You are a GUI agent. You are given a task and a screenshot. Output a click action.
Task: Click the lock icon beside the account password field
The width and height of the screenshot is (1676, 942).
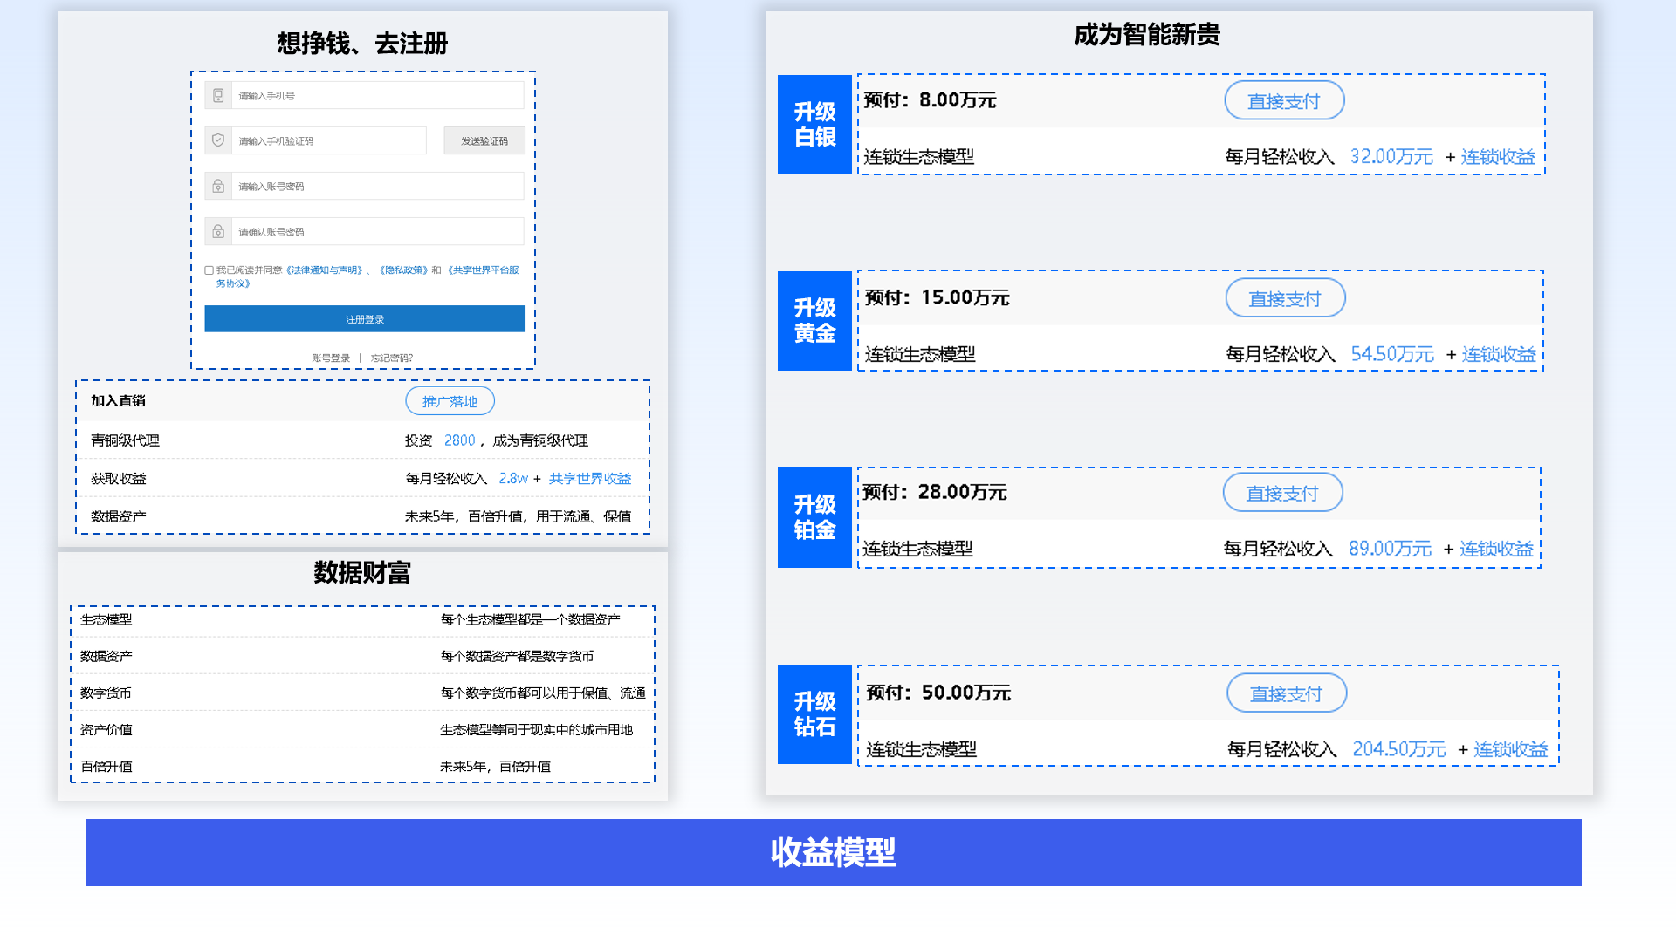click(x=218, y=186)
